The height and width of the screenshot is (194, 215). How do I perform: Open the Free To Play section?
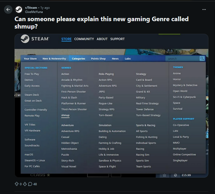(x=32, y=74)
